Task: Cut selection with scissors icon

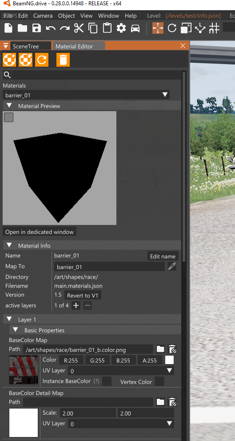Action: click(x=79, y=28)
